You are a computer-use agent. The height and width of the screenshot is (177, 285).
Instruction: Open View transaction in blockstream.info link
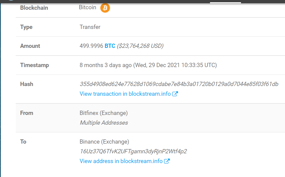(125, 94)
